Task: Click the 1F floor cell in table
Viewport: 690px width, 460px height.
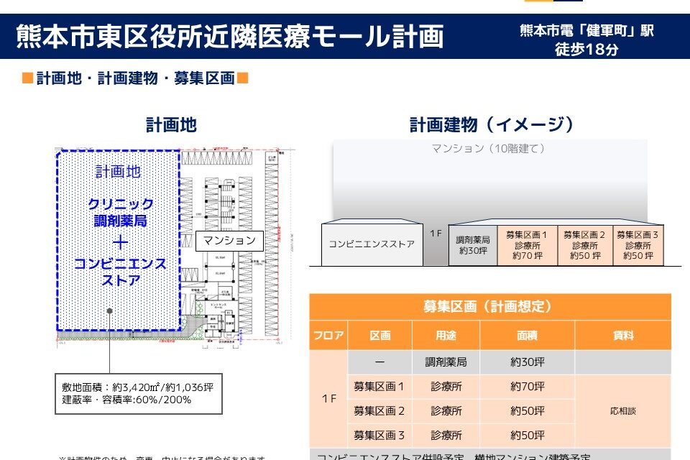Action: [x=328, y=399]
